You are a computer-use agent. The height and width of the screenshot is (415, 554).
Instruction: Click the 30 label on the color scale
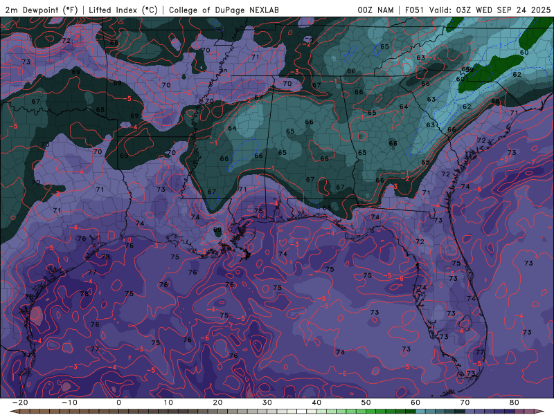[267, 403]
